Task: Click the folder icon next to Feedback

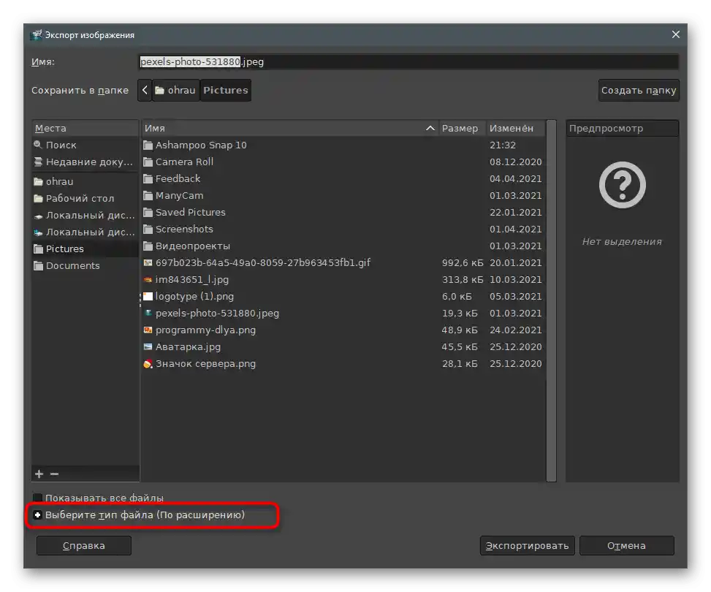Action: pos(148,179)
